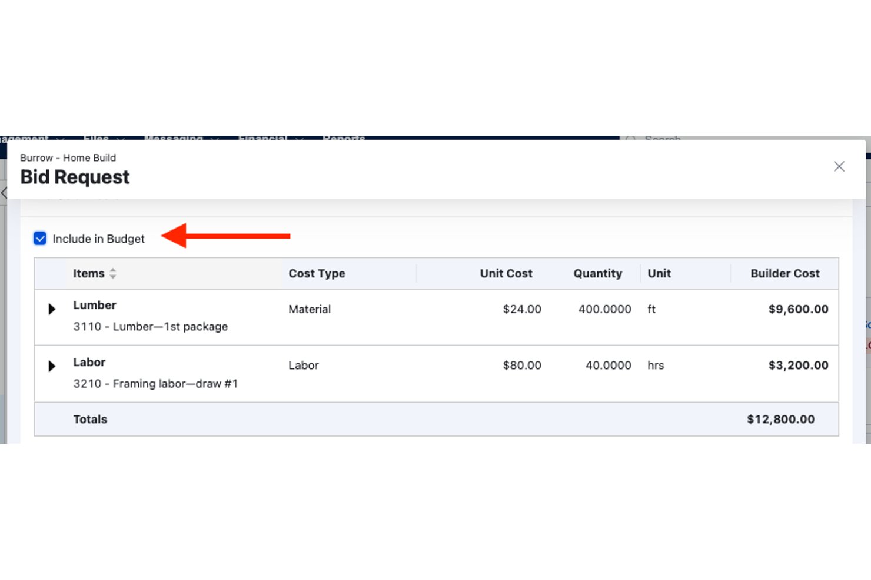Click the 400.0000 quantity value

pyautogui.click(x=604, y=309)
